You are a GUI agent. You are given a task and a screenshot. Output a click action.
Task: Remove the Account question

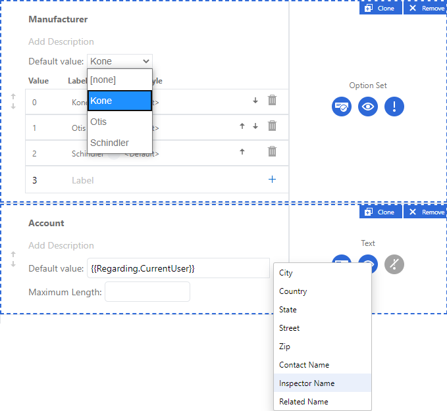pos(425,212)
